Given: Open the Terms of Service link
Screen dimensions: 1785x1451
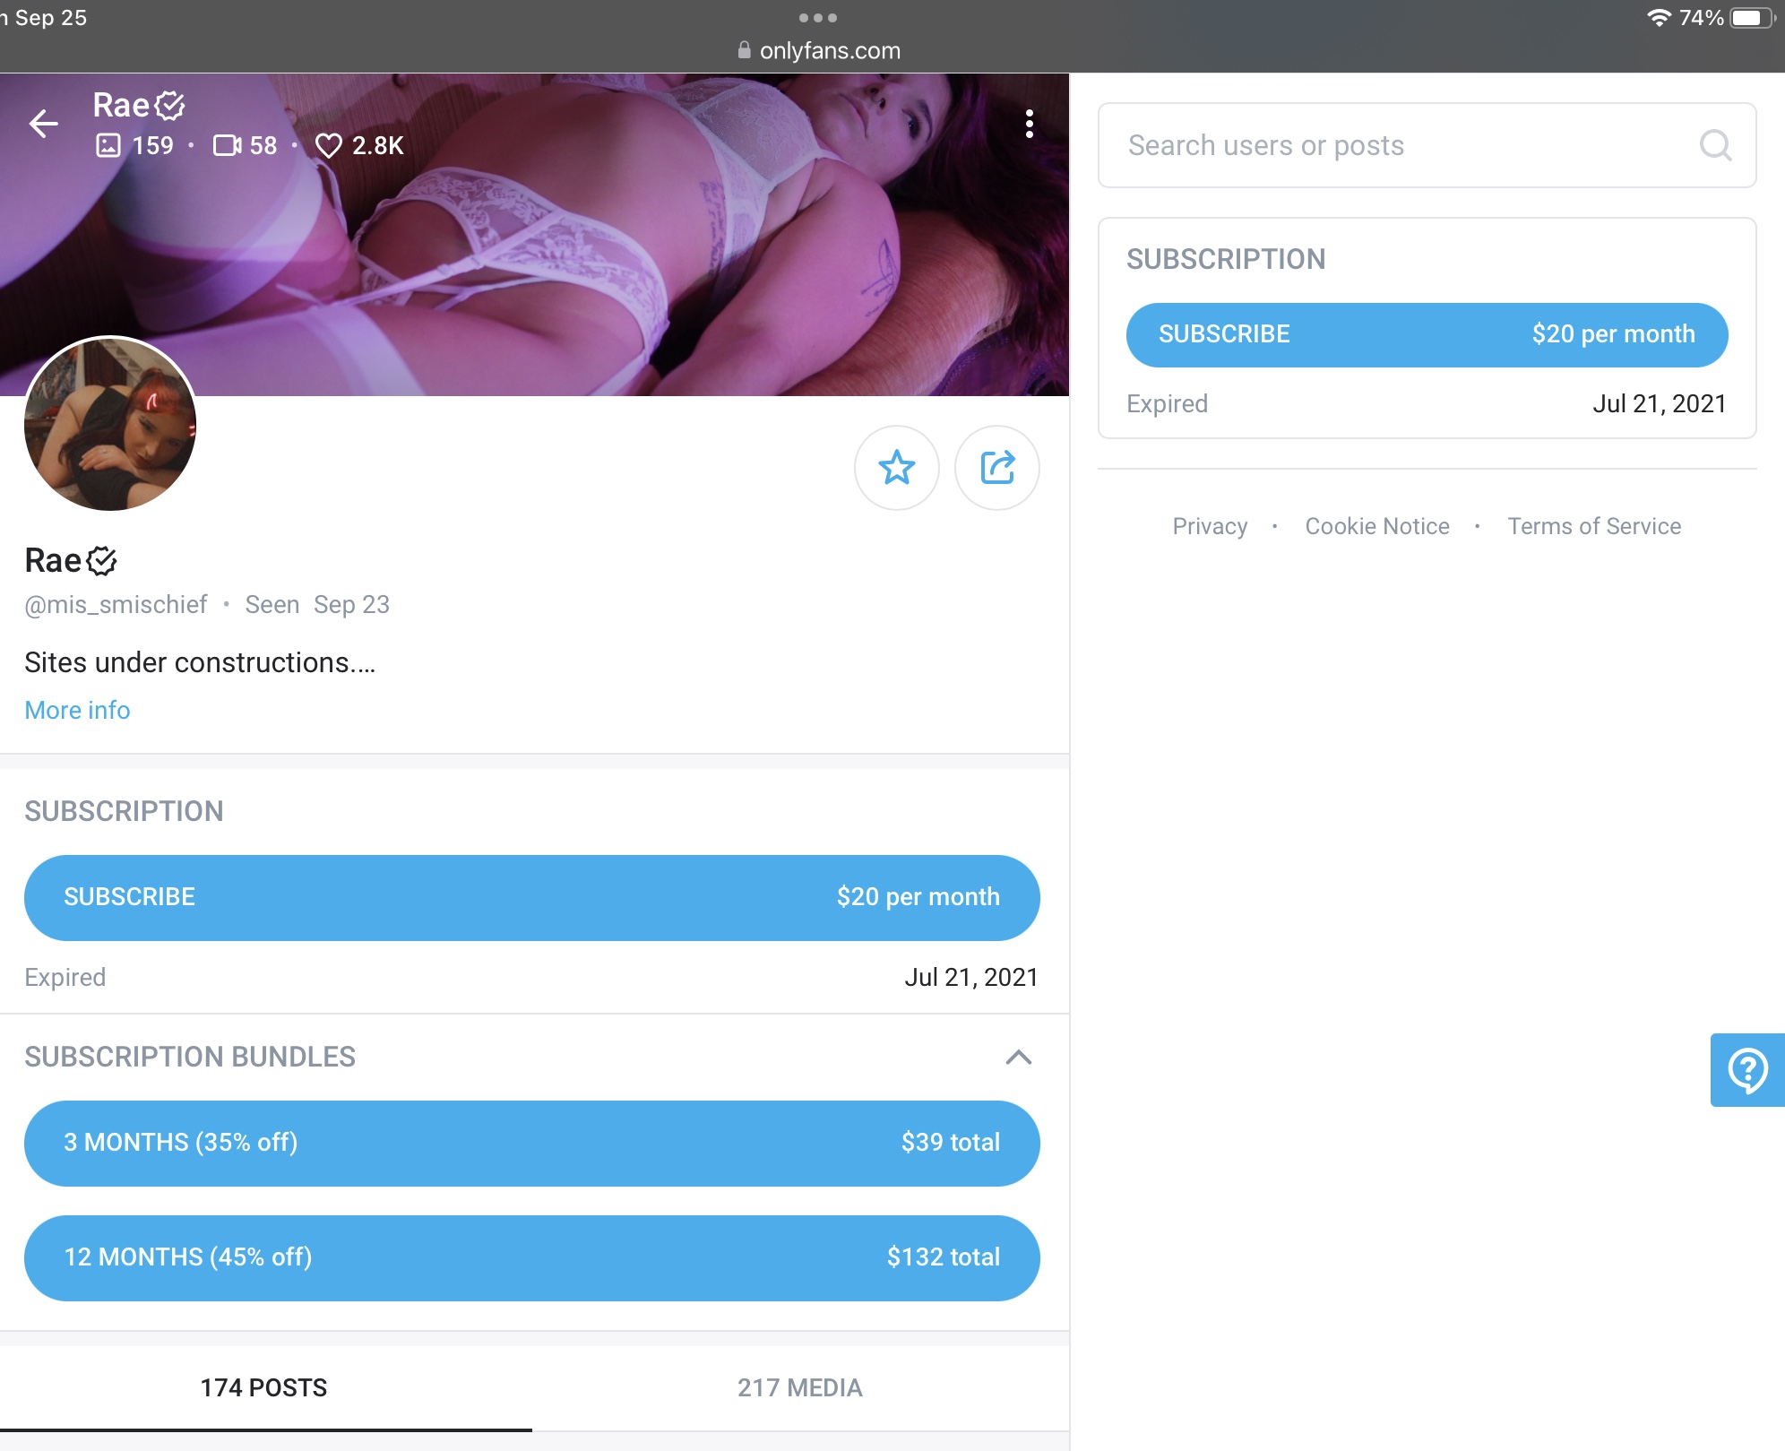Looking at the screenshot, I should [1593, 526].
